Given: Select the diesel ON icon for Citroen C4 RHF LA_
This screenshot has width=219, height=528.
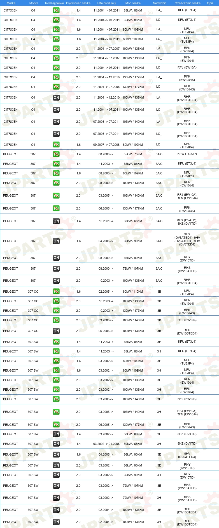Looking at the screenshot, I should 56,122.
